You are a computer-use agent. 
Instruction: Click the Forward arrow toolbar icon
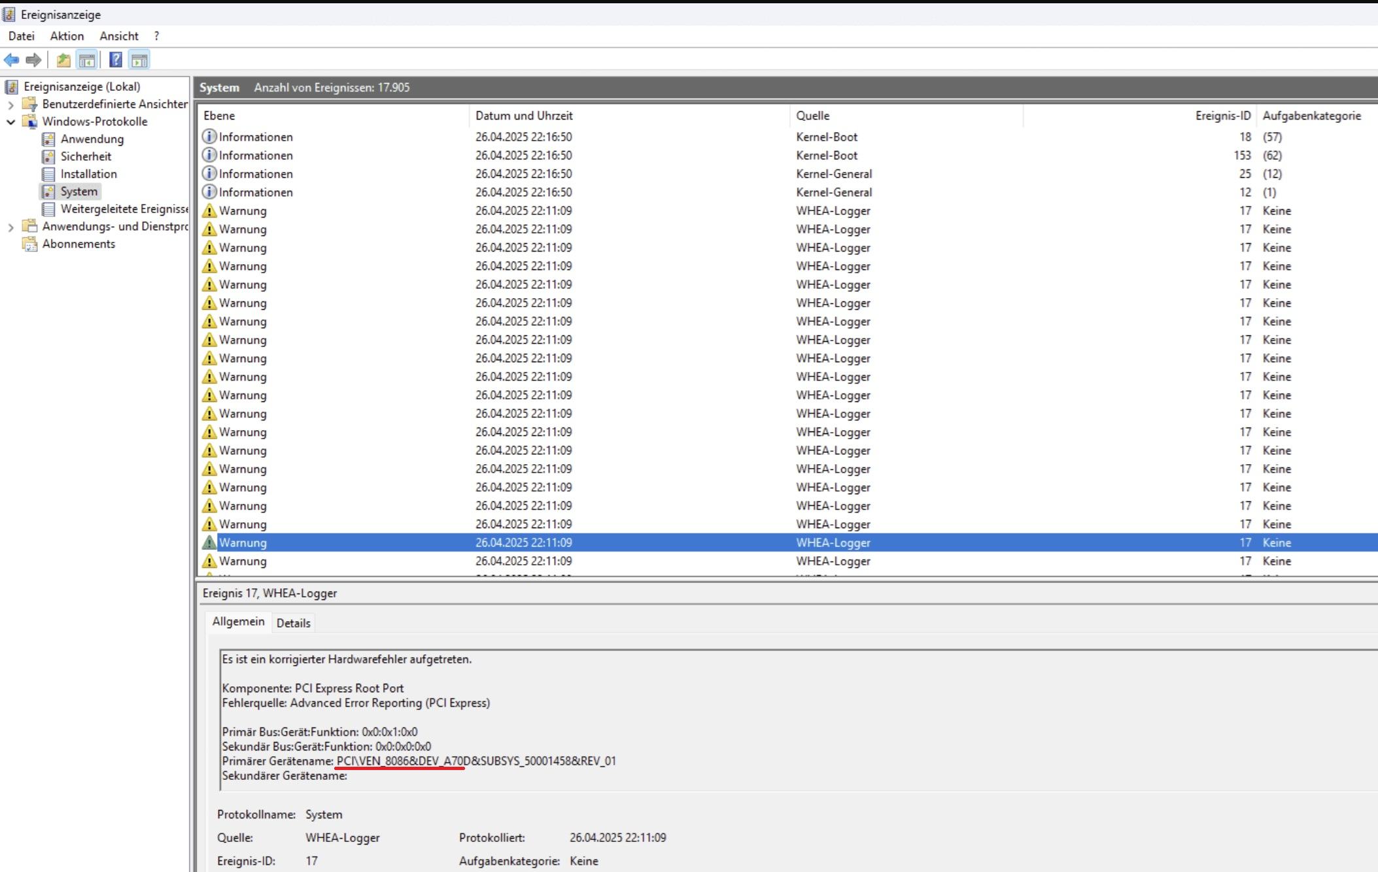[33, 60]
